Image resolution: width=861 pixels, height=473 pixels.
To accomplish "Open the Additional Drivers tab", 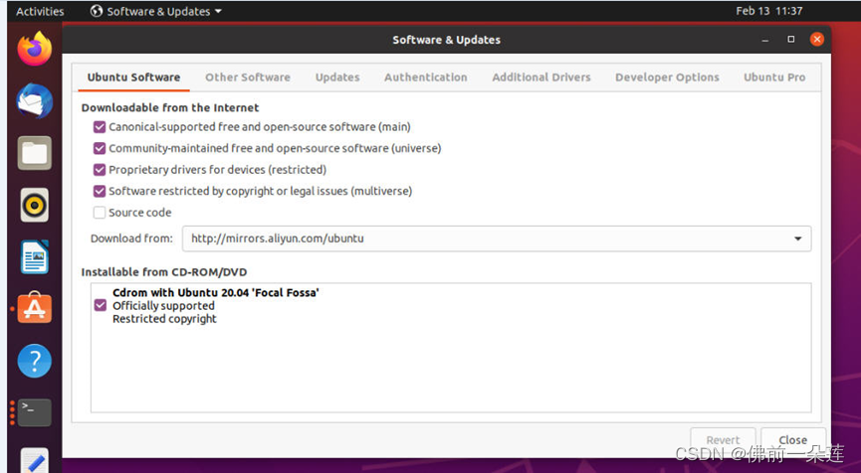I will tap(541, 78).
